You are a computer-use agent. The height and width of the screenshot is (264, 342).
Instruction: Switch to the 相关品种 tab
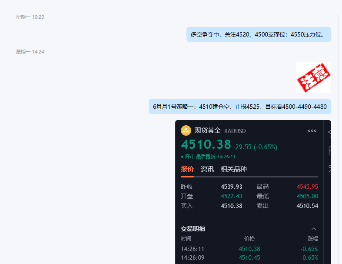pyautogui.click(x=234, y=169)
